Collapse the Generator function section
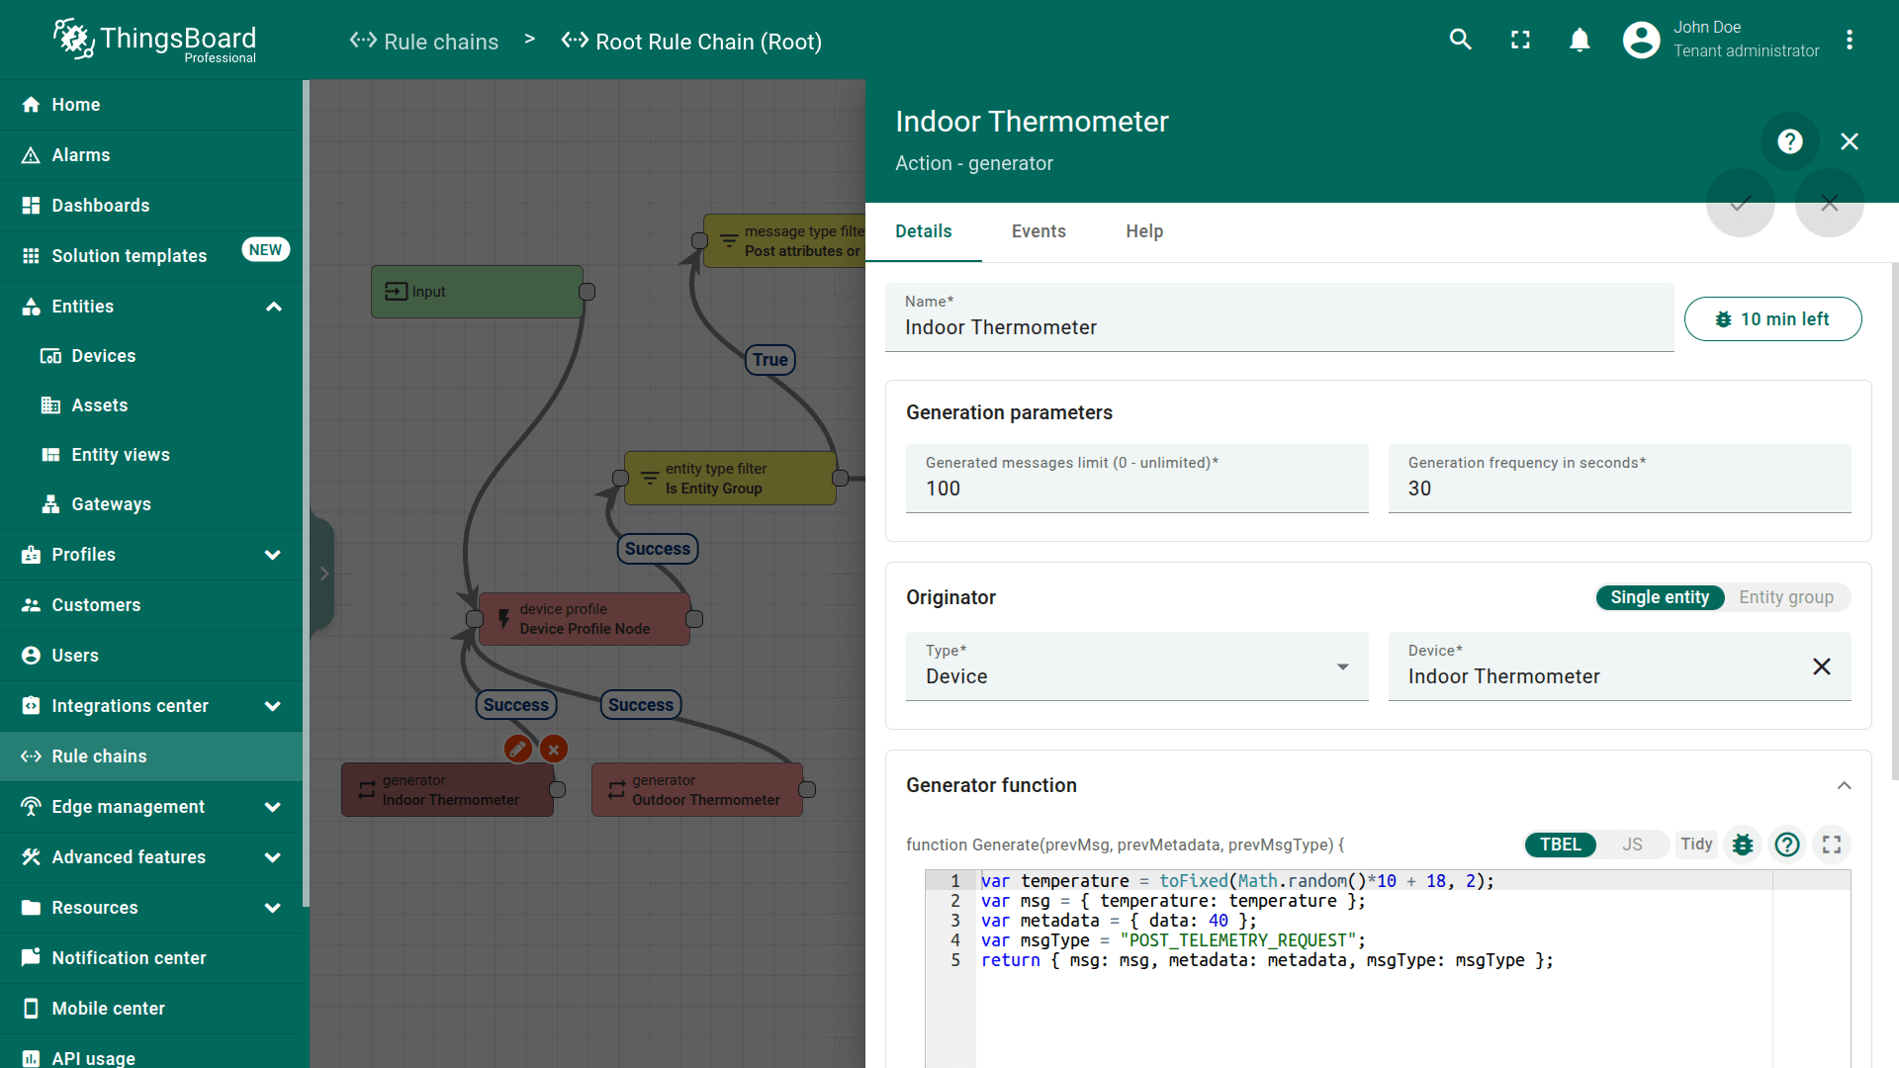 point(1844,785)
